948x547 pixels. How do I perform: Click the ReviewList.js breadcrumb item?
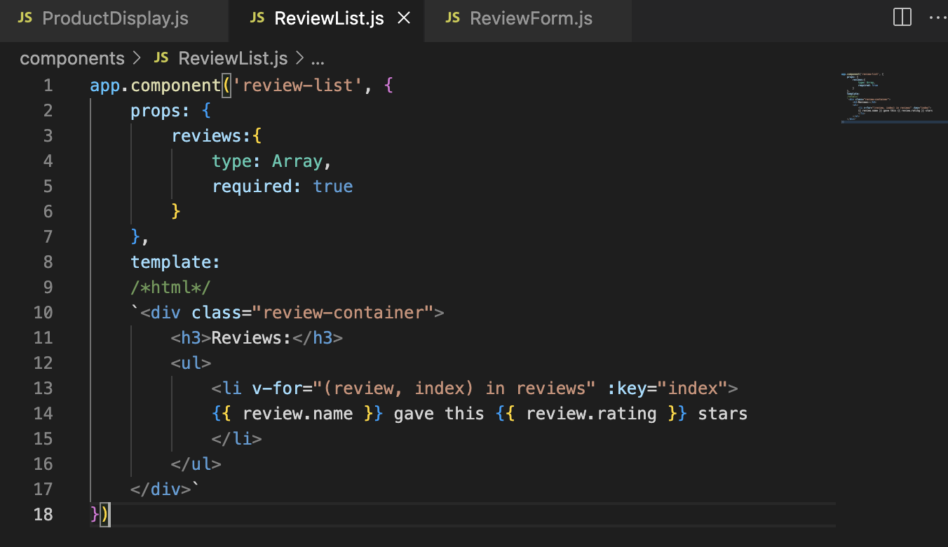click(233, 58)
